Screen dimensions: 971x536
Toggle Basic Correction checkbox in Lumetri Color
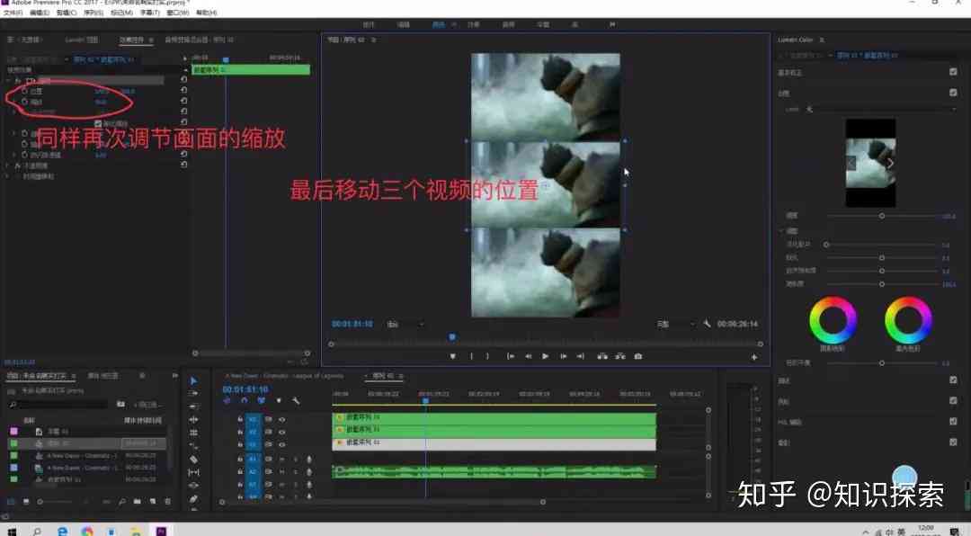tap(953, 72)
